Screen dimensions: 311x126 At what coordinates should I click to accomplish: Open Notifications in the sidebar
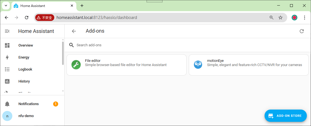pyautogui.click(x=32, y=104)
